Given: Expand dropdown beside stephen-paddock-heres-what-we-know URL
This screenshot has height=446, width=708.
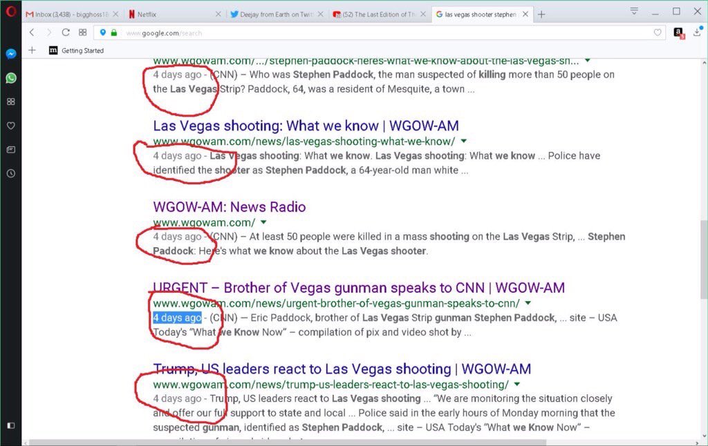Looking at the screenshot, I should click(x=588, y=61).
